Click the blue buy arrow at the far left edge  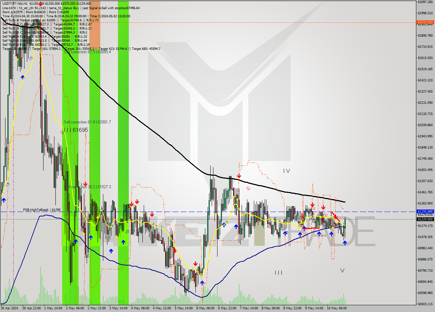[4, 200]
